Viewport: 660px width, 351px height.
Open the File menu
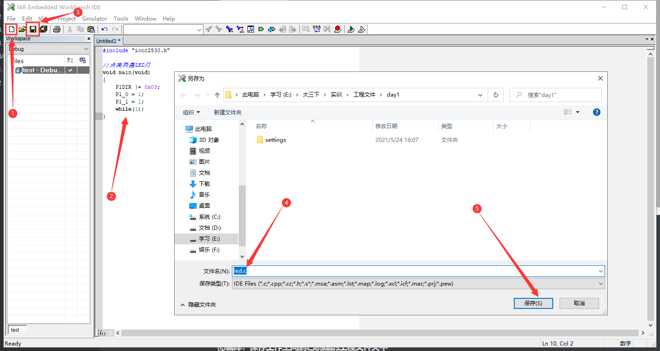point(11,19)
